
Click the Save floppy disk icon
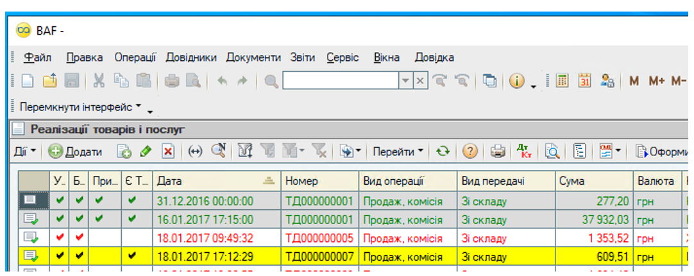[x=72, y=81]
